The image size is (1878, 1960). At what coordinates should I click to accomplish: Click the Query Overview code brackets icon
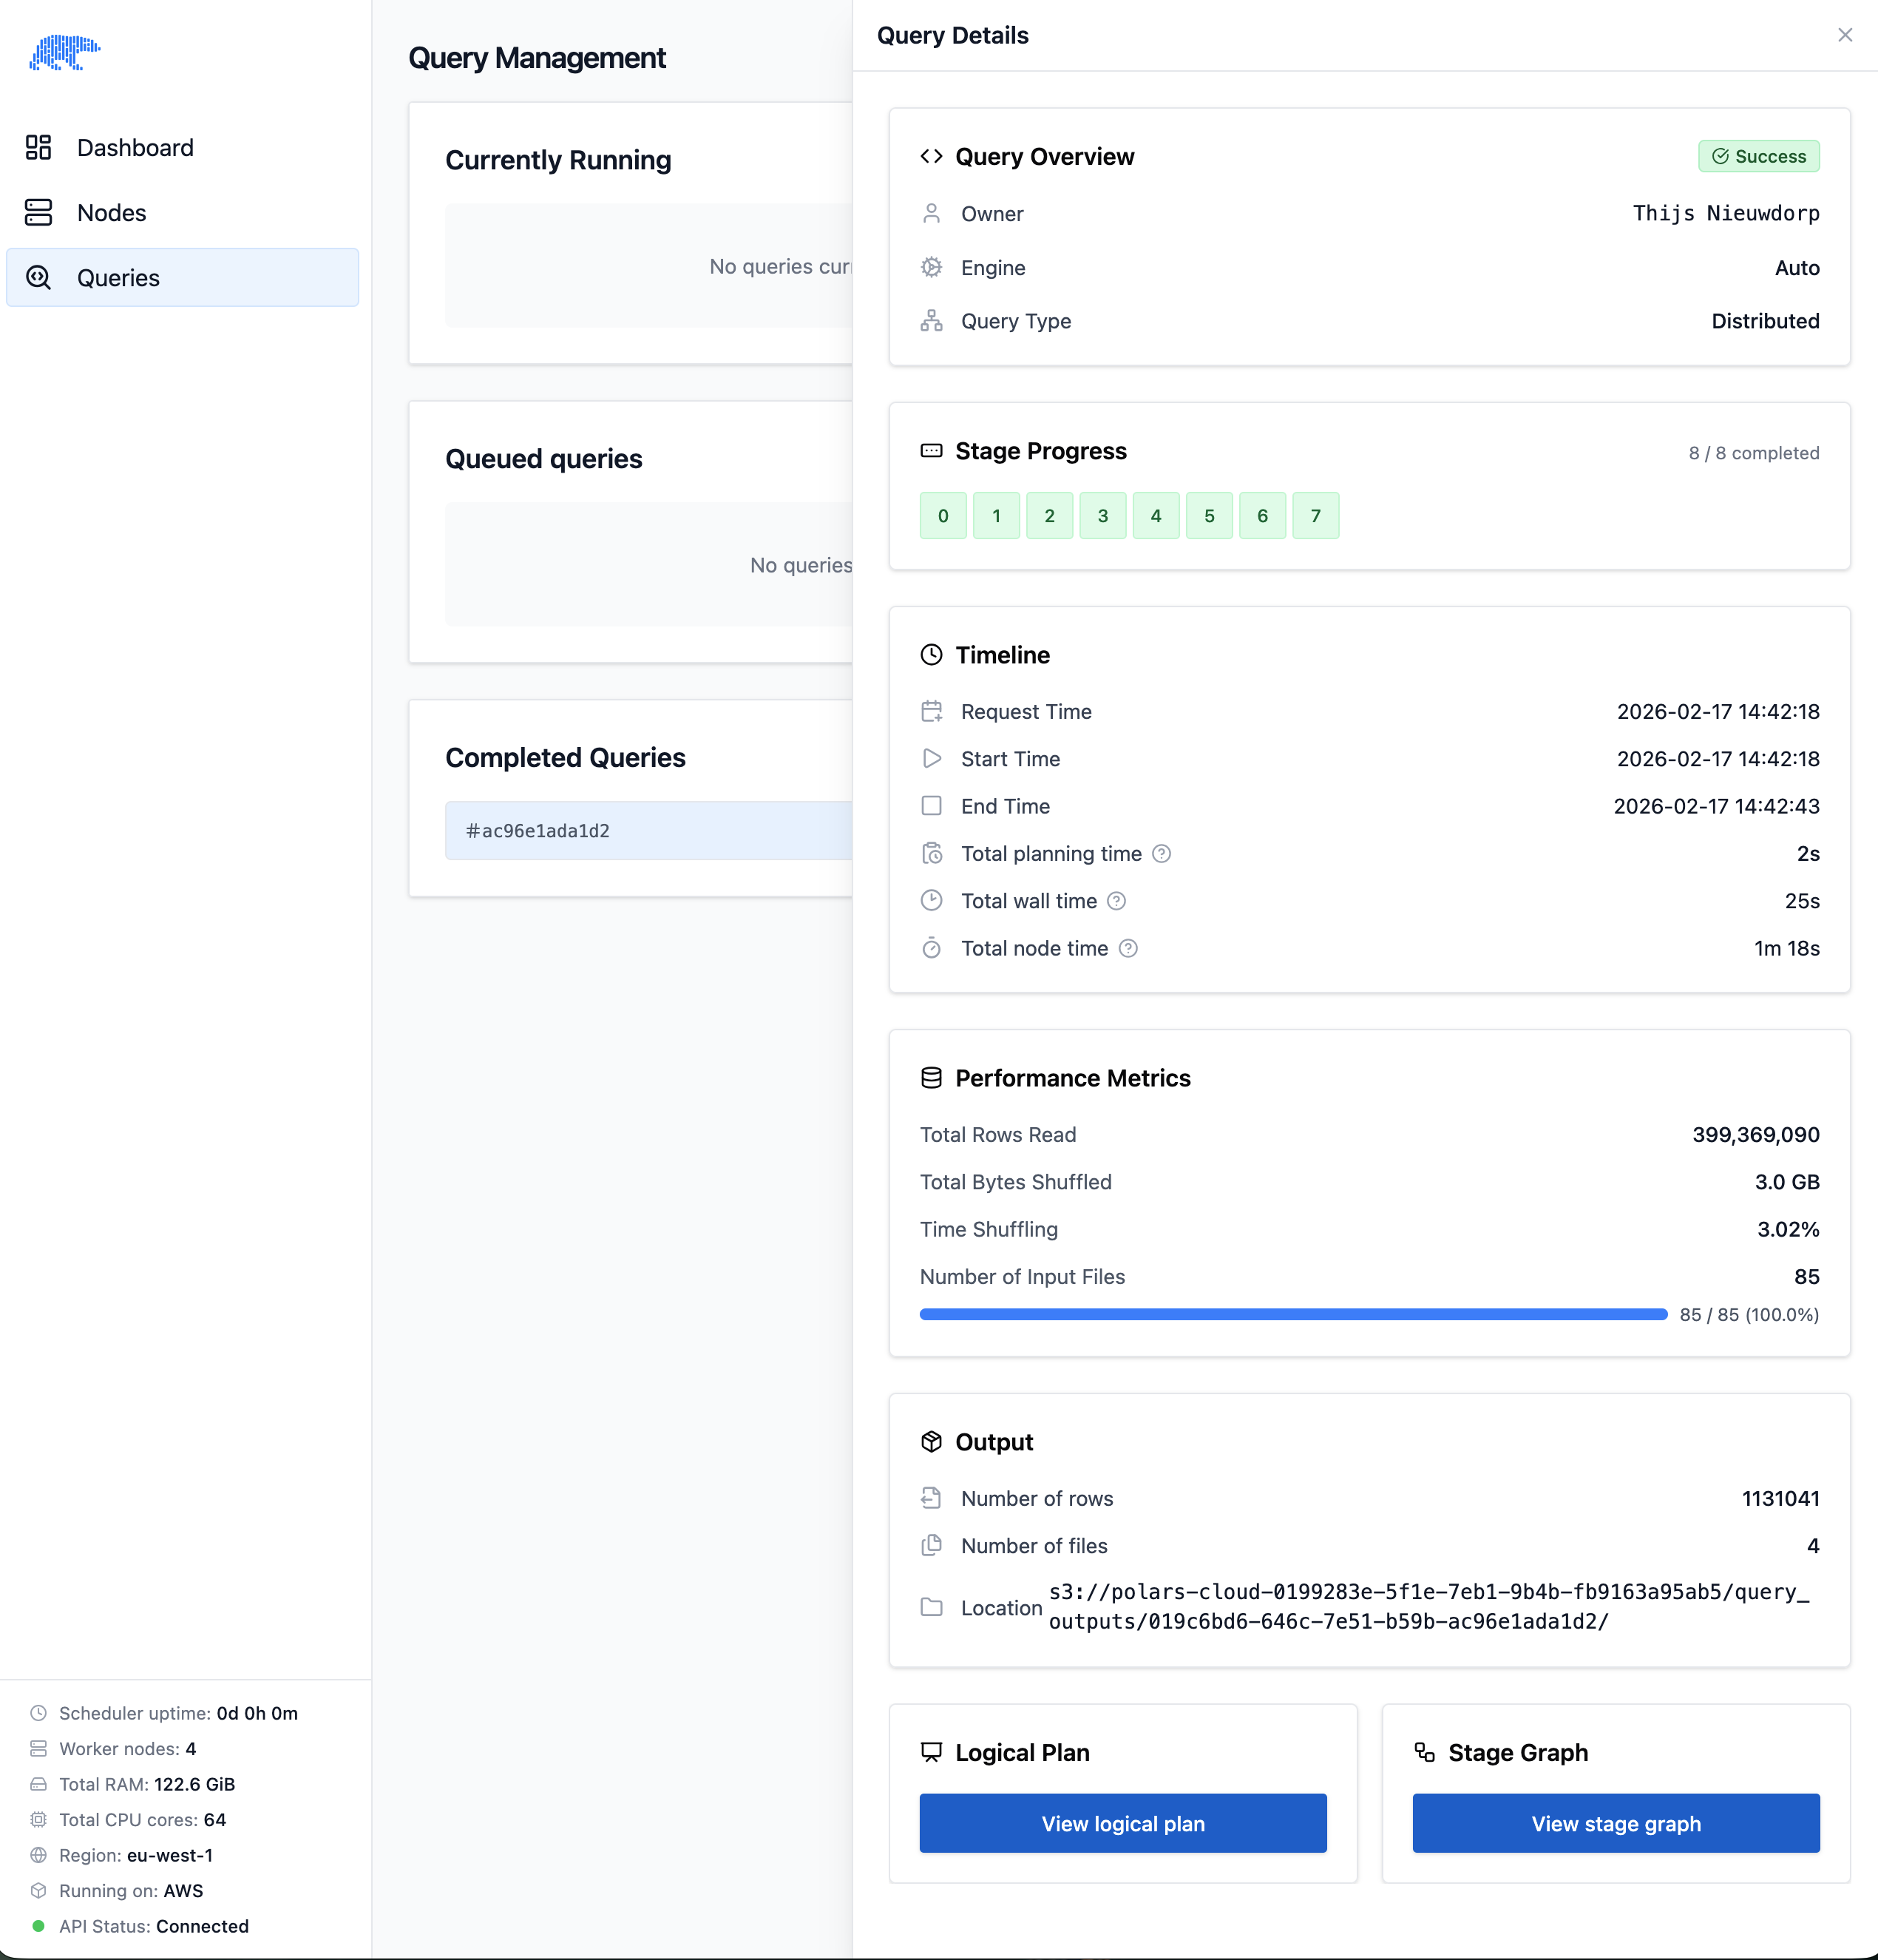coord(931,156)
